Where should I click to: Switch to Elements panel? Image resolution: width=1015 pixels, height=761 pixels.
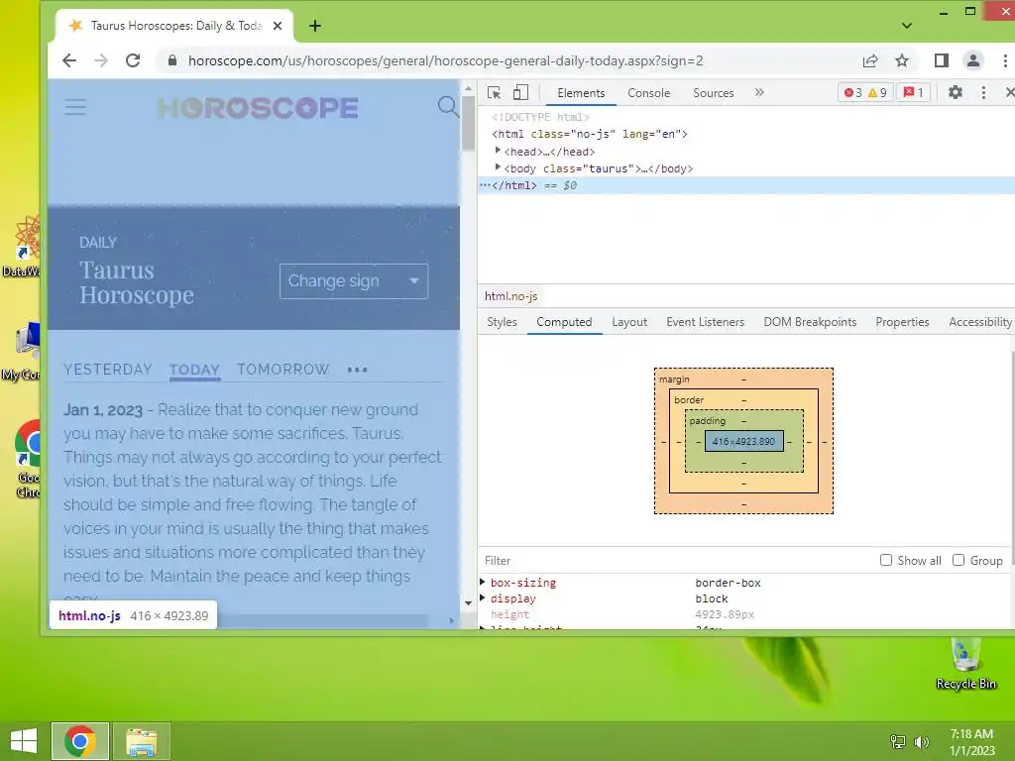(x=581, y=93)
